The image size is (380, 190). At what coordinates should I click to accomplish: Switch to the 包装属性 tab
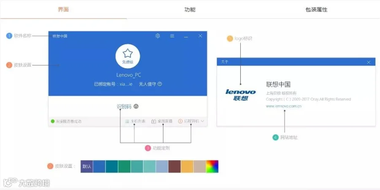click(316, 10)
